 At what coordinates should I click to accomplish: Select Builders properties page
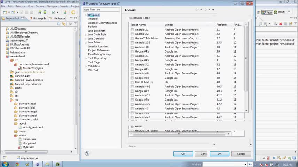tap(93, 27)
